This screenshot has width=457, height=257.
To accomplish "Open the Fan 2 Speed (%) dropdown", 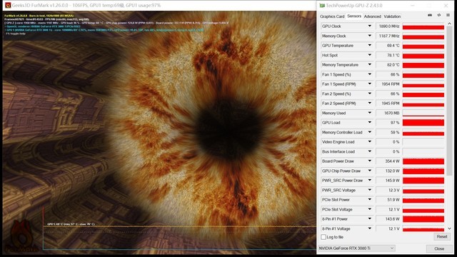I will [x=370, y=94].
